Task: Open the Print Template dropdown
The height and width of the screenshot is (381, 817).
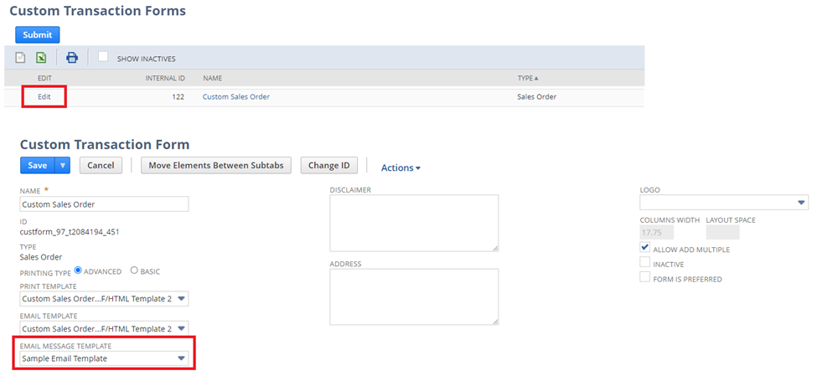Action: tap(104, 299)
